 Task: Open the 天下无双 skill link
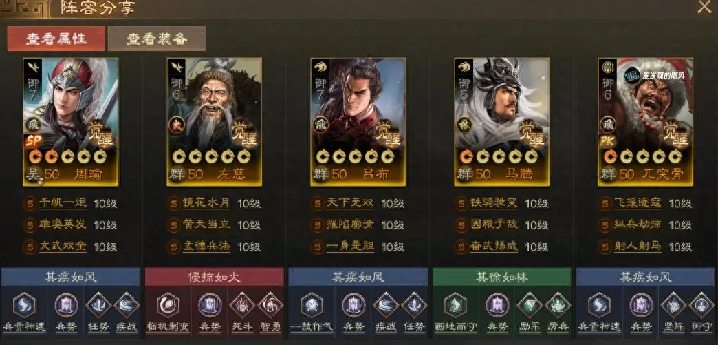point(350,203)
